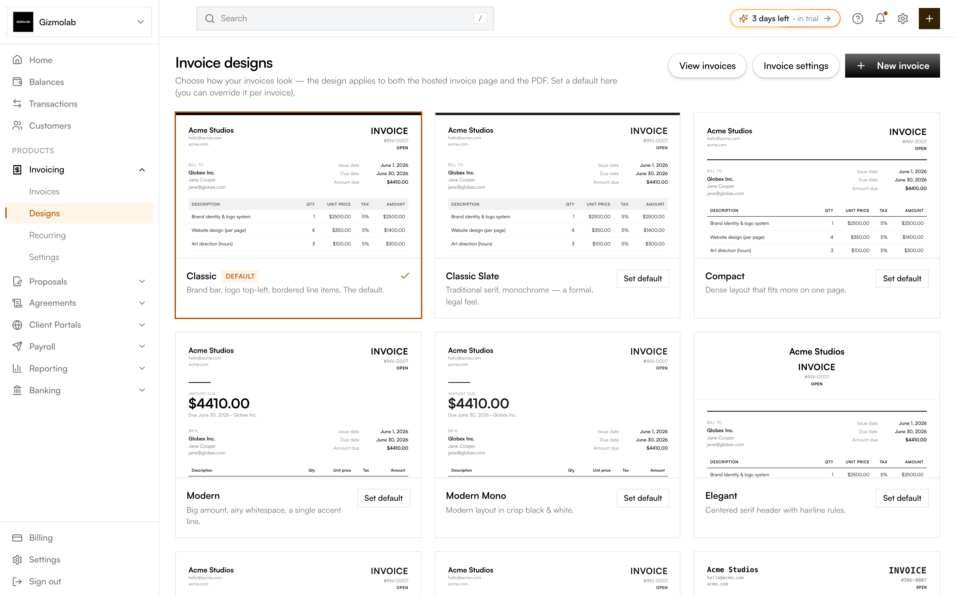Create a New invoice
Viewport: 956px width, 597px height.
(x=892, y=66)
